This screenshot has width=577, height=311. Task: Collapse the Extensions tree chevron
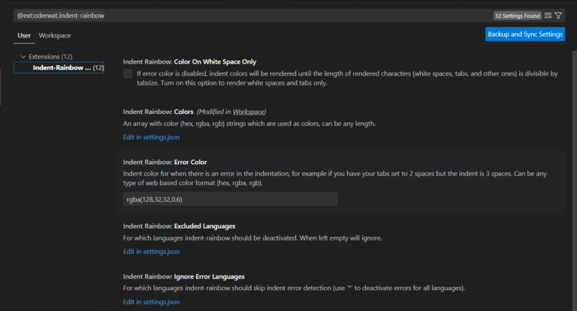23,56
